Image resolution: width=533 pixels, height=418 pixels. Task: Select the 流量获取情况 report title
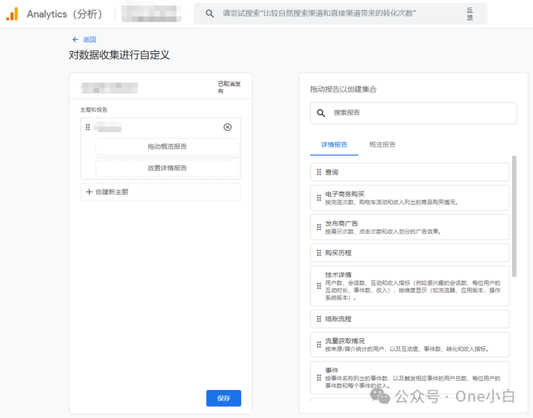coord(345,341)
